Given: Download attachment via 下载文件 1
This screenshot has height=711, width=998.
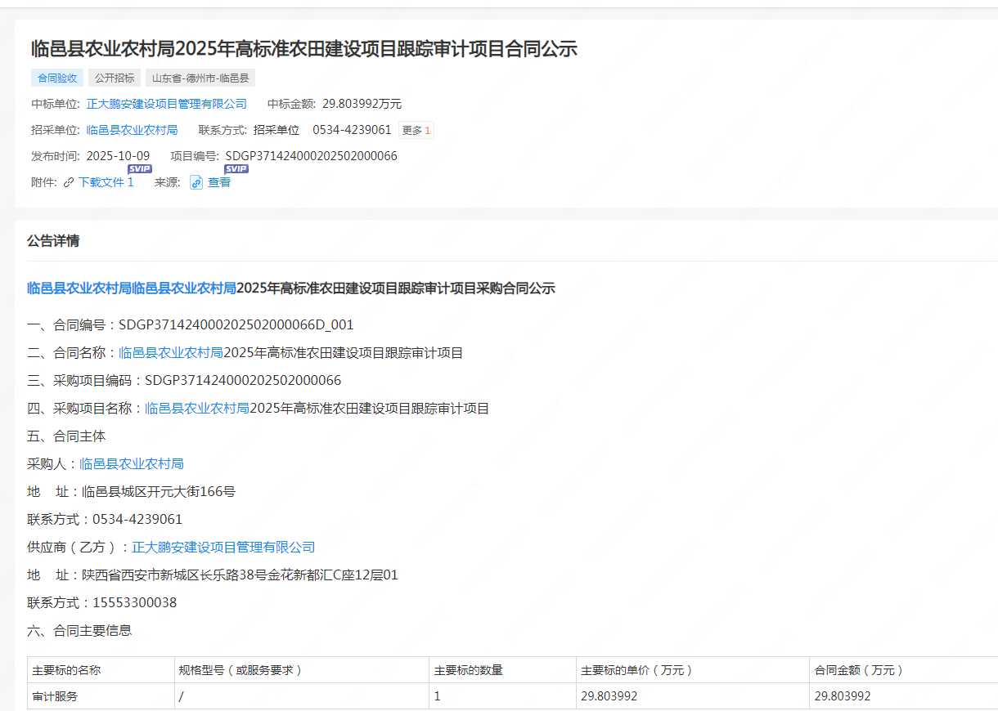Looking at the screenshot, I should (x=106, y=182).
